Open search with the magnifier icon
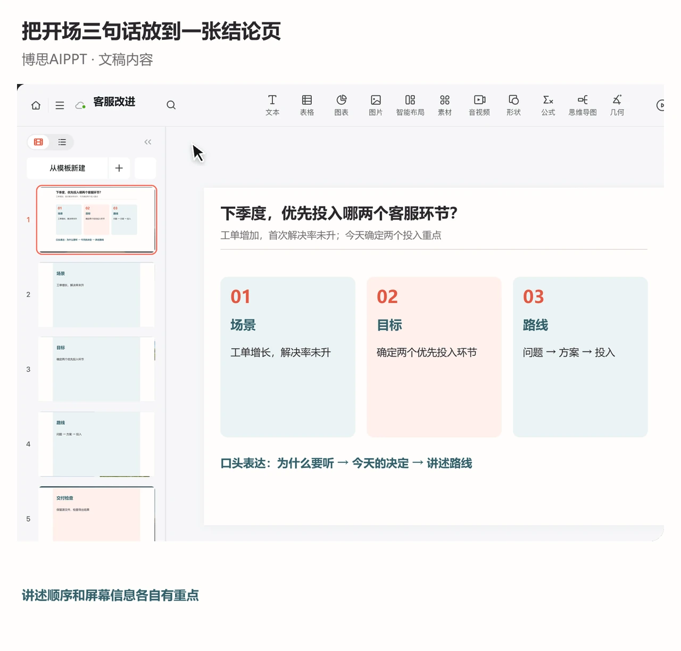The image size is (681, 651). click(x=171, y=105)
